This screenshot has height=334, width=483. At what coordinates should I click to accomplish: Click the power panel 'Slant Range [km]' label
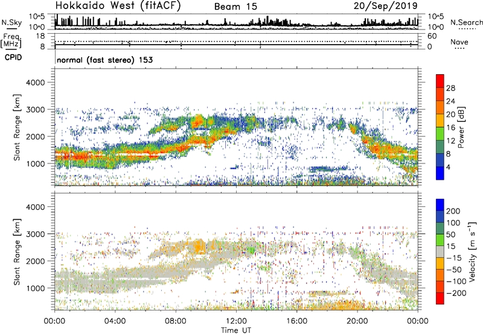[x=17, y=127]
